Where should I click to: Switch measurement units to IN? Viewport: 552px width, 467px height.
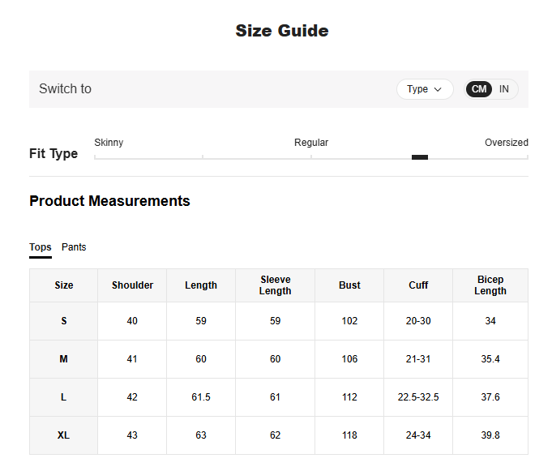click(x=504, y=89)
